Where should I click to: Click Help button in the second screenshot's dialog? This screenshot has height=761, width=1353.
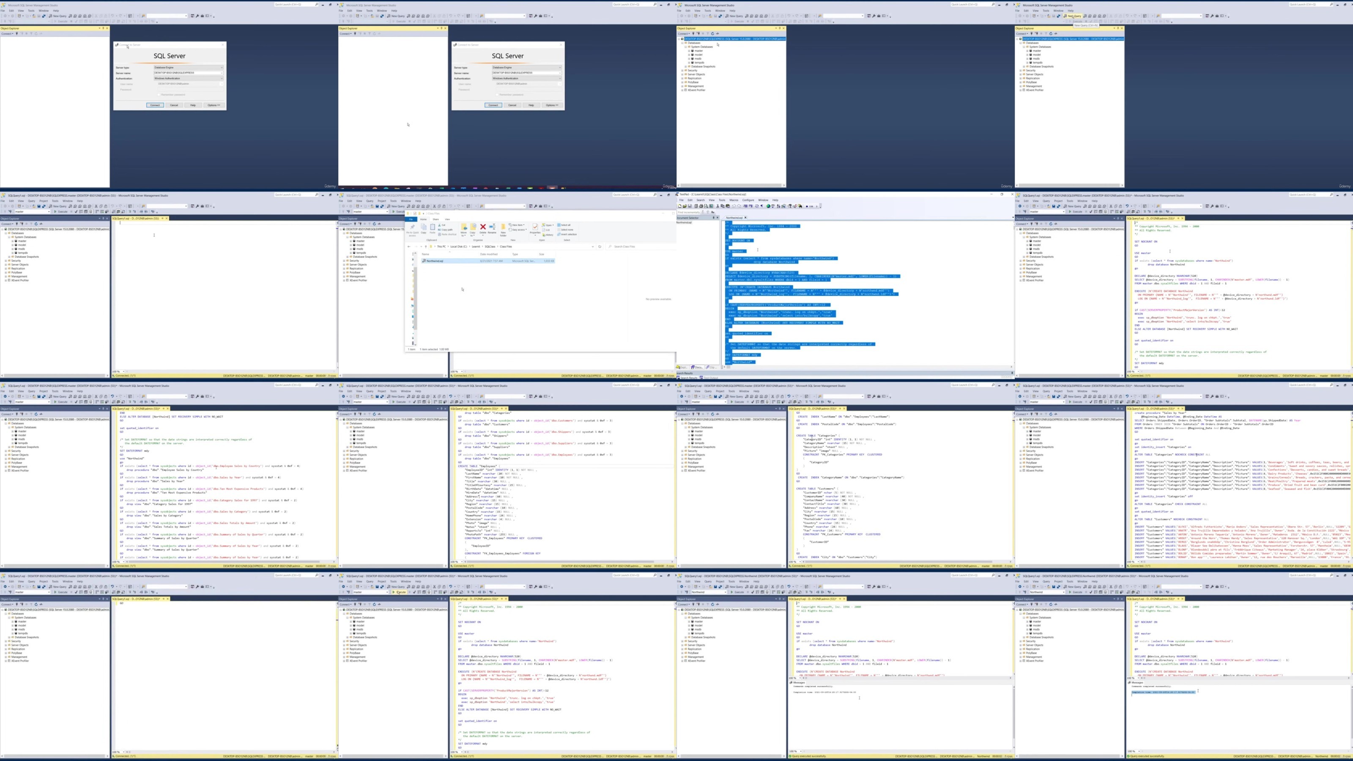pos(531,105)
